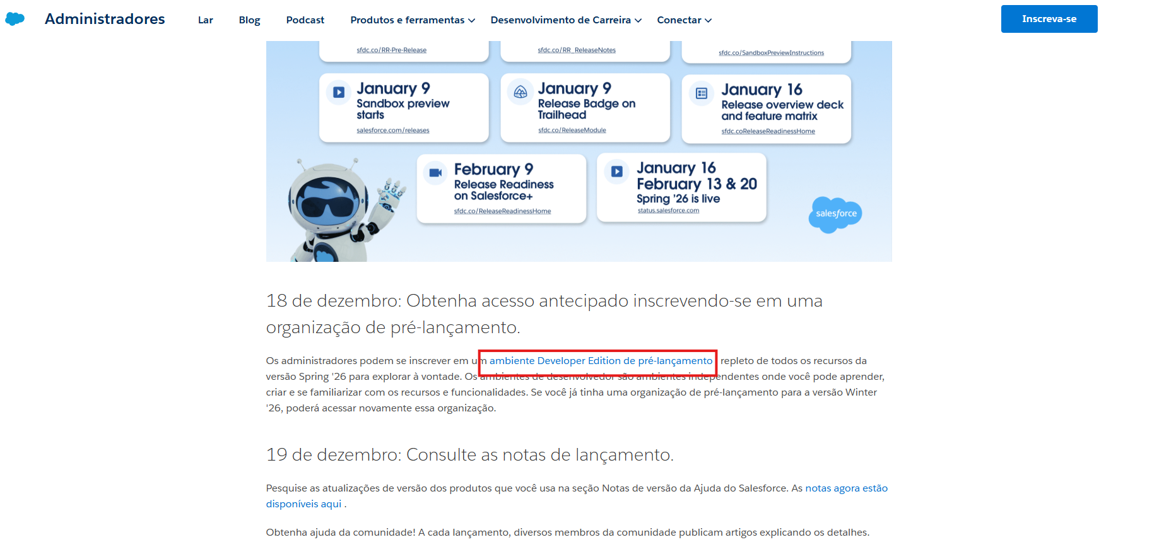Click the sfdc.co/ReleaseReadinessHome URL on February 9 card
1176x542 pixels.
point(503,211)
